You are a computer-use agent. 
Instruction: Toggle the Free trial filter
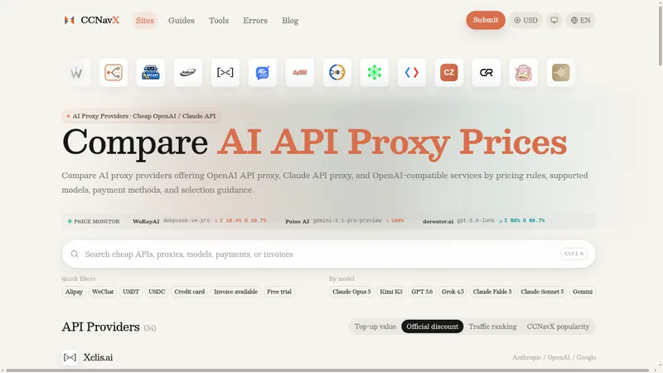click(279, 292)
